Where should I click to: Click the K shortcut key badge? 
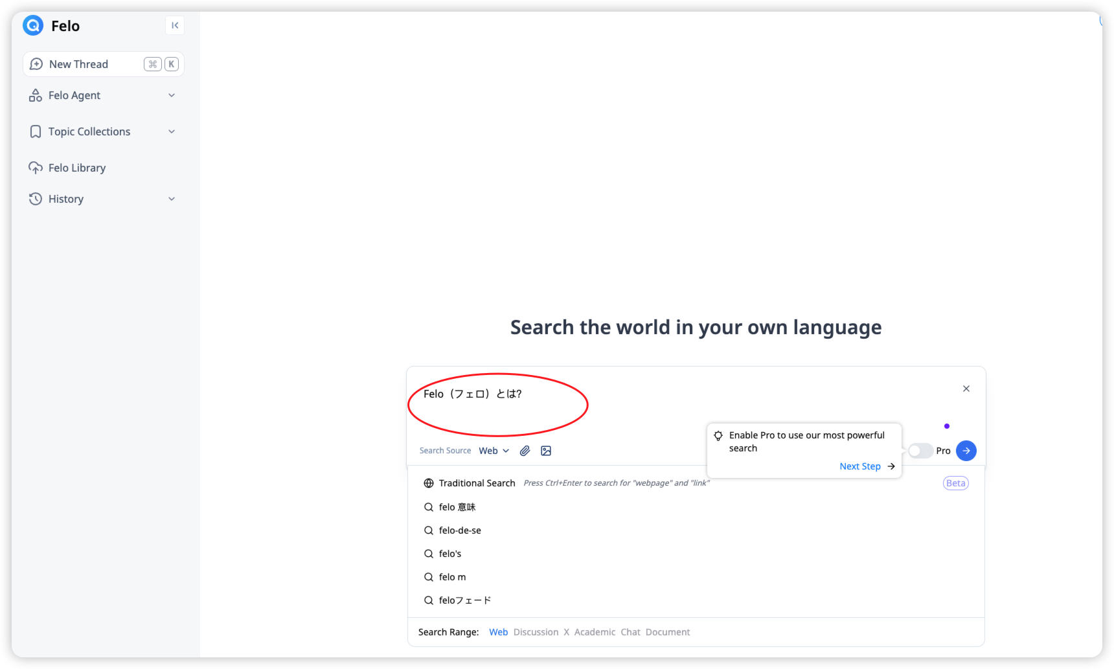pos(172,64)
